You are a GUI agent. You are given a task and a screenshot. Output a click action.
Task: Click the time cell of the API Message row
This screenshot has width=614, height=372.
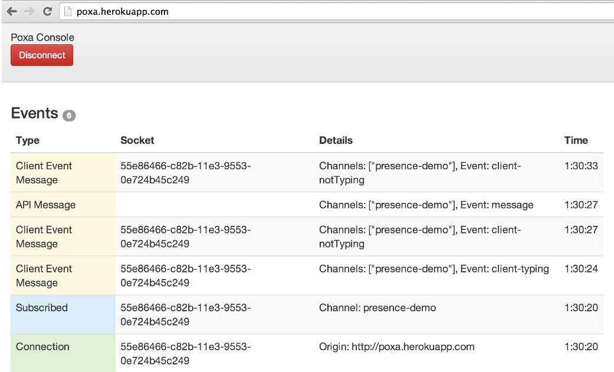click(581, 205)
